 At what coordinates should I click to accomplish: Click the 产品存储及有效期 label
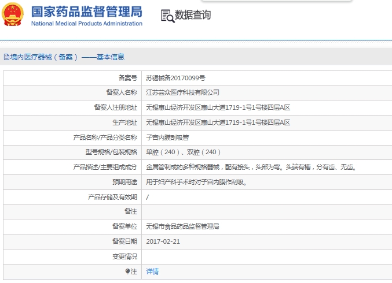(112, 197)
